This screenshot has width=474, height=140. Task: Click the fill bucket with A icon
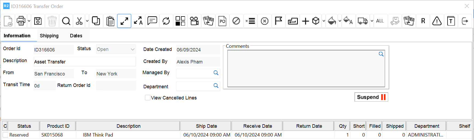click(x=348, y=21)
